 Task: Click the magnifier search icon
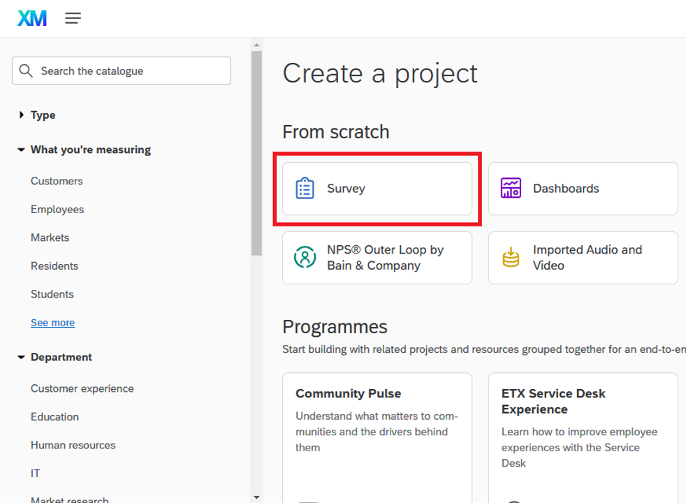[x=27, y=71]
